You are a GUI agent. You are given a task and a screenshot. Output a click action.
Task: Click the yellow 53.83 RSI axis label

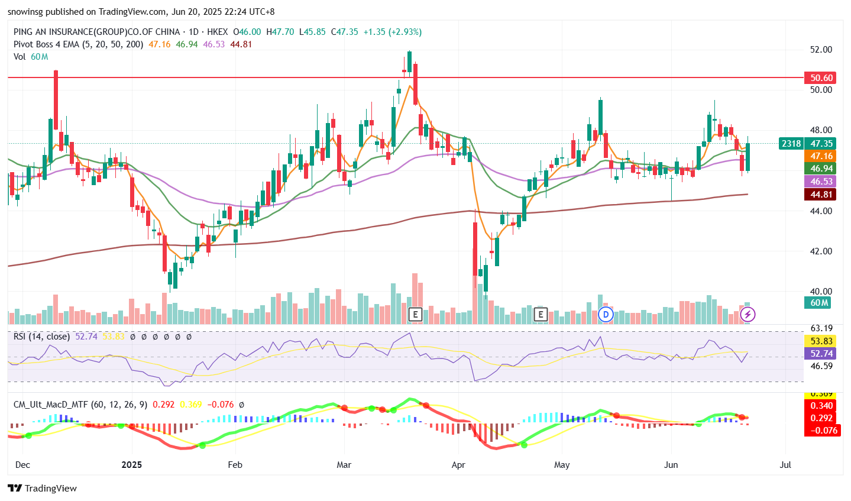point(821,341)
